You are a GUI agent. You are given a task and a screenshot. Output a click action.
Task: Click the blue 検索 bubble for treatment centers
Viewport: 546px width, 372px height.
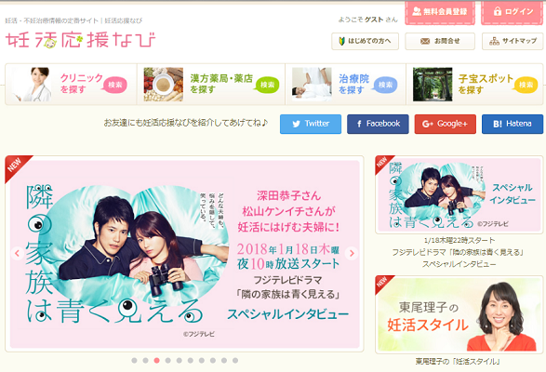(x=385, y=85)
